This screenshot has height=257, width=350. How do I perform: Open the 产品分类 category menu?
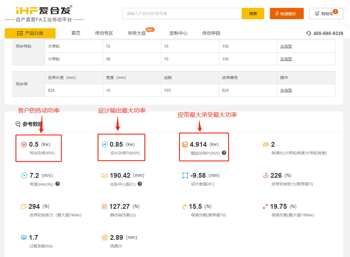point(30,33)
